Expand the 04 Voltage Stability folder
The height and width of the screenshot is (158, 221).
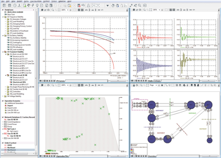[x=3, y=96]
